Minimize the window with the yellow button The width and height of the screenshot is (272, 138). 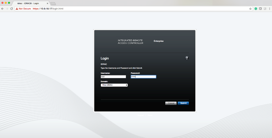6,3
